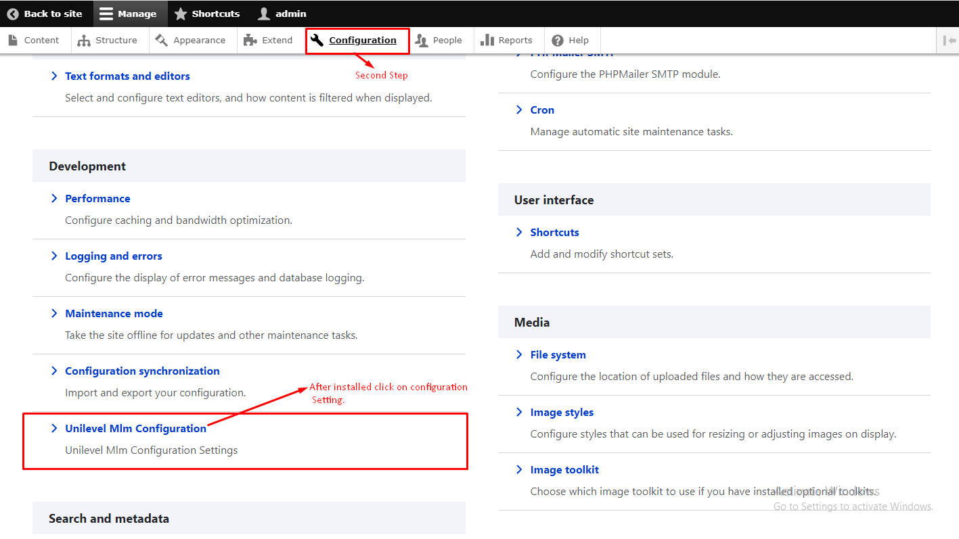Expand the Cron chevron arrow
Screen dimensions: 959x539
click(x=519, y=110)
